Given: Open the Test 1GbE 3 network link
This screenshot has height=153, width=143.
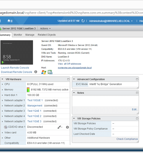Looking at the screenshot, I should click(x=34, y=121).
